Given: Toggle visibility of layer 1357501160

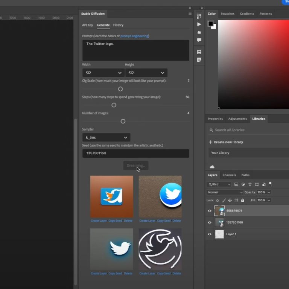Looking at the screenshot, I should pyautogui.click(x=210, y=223).
